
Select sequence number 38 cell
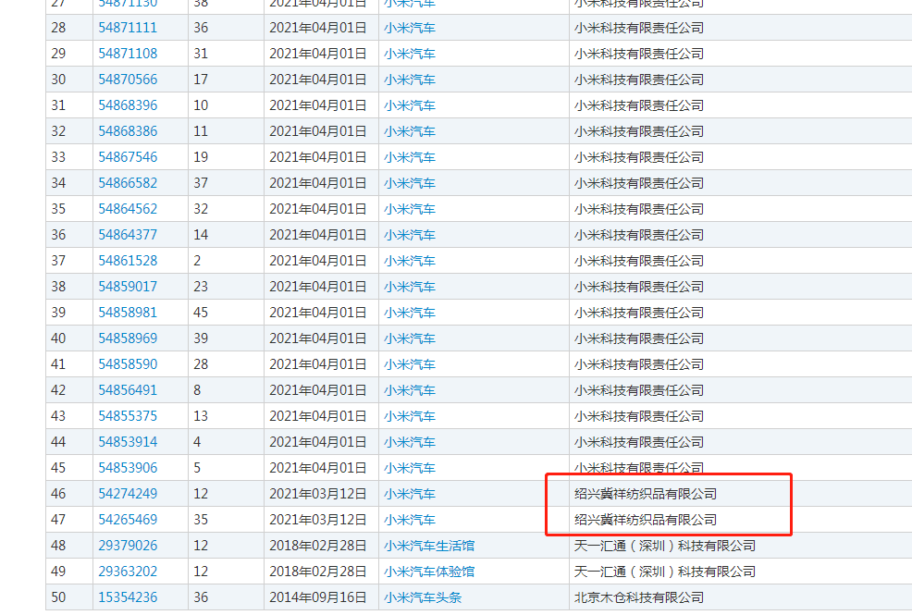69,287
